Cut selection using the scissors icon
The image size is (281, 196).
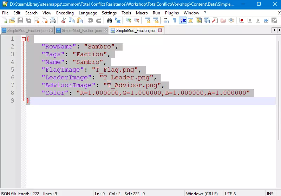[63, 21]
